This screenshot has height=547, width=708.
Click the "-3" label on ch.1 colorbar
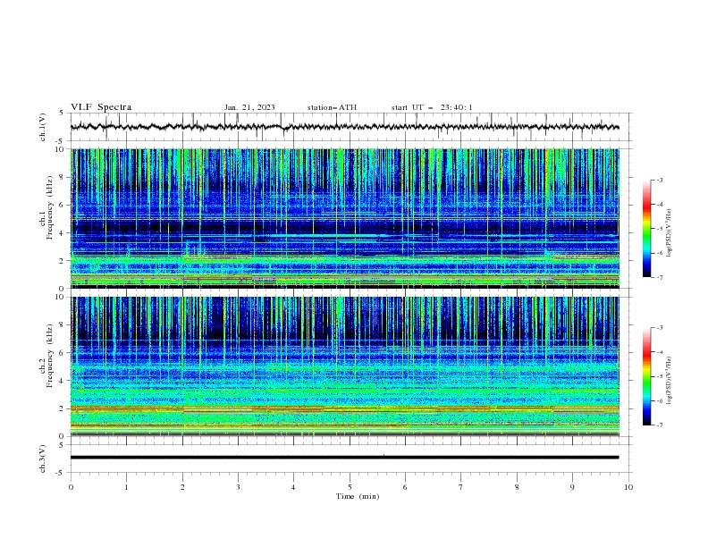[x=660, y=180]
